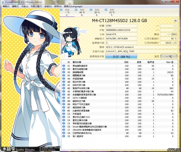Click the status icon for attribute CA
Image resolution: width=181 pixels, height=152 pixels.
point(64,133)
